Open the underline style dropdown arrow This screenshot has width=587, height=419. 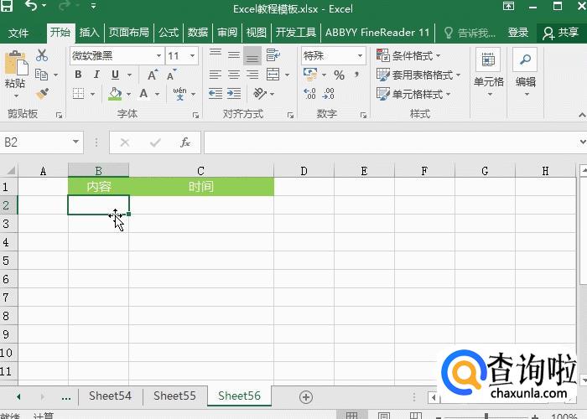[x=129, y=75]
